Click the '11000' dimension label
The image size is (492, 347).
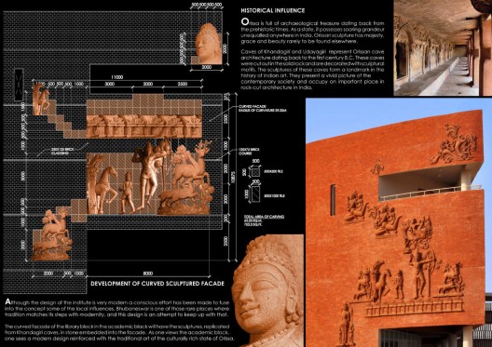(x=117, y=77)
